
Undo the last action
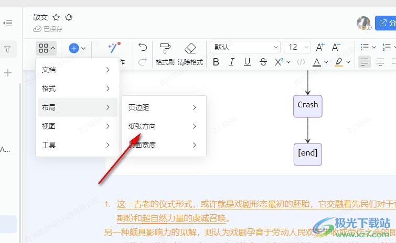(x=143, y=47)
